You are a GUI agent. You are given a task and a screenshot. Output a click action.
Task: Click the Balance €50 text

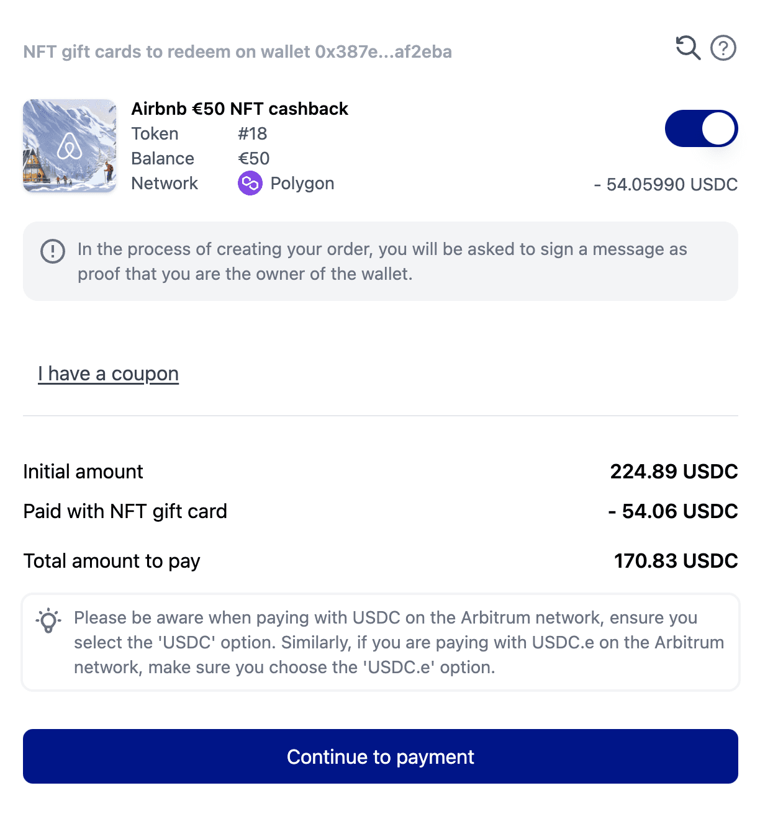click(254, 158)
